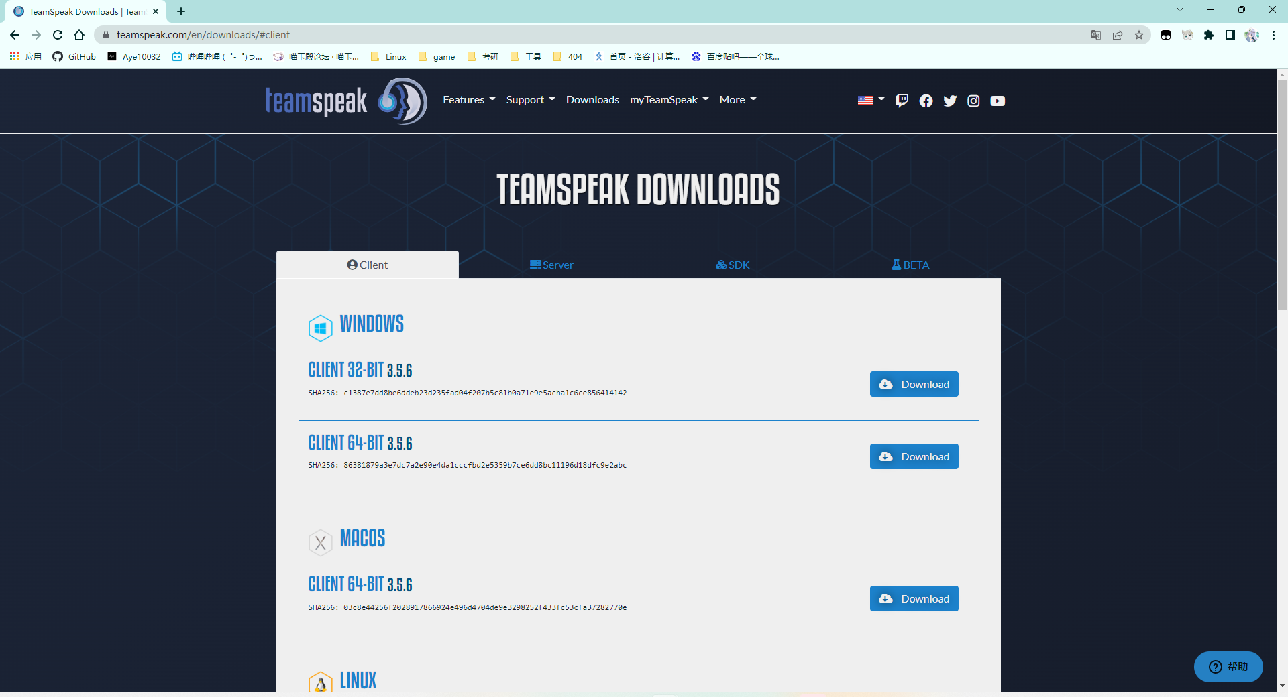Click the WINDOWS section heading
Screen dimensions: 1288x697
click(372, 324)
